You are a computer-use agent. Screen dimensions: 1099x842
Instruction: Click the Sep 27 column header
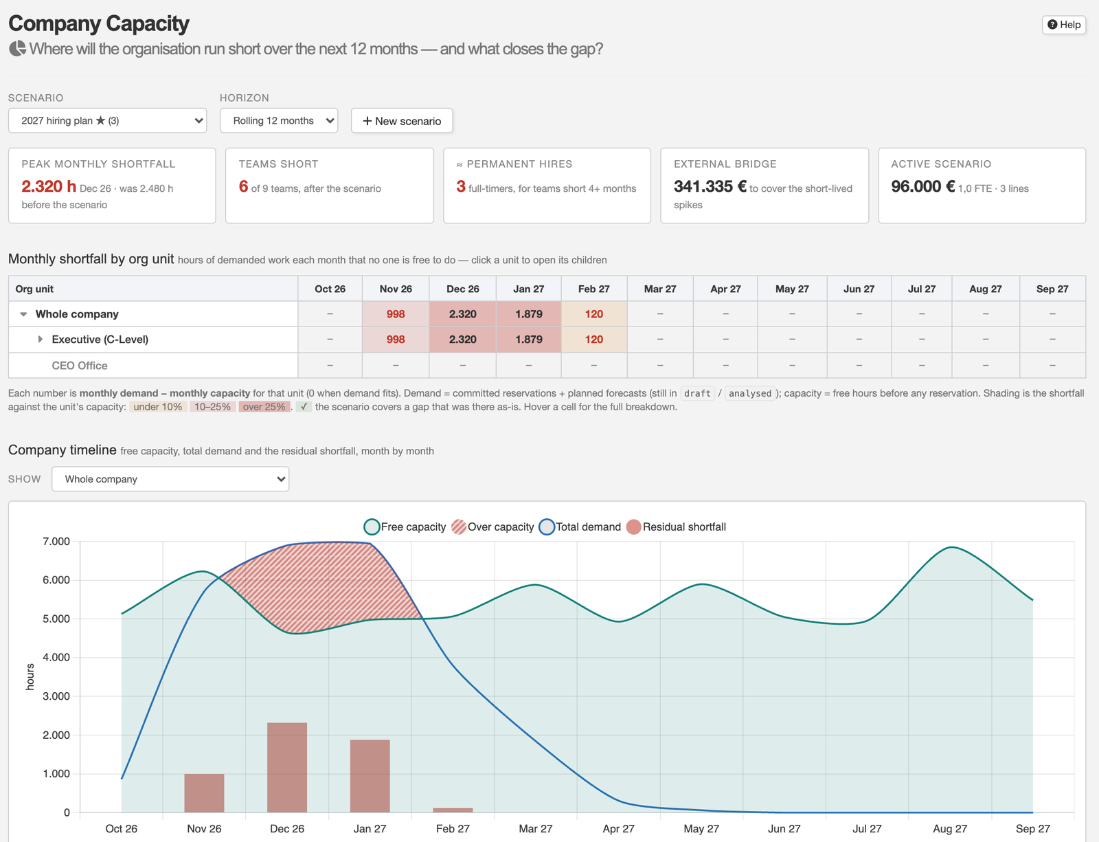pyautogui.click(x=1052, y=289)
